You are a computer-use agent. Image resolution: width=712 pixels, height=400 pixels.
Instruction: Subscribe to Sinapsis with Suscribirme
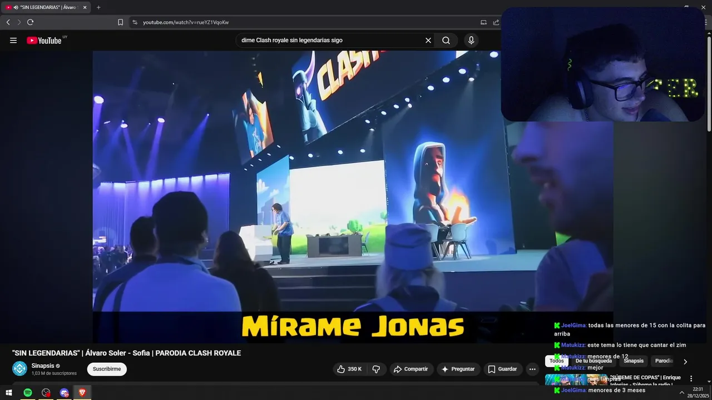tap(107, 369)
